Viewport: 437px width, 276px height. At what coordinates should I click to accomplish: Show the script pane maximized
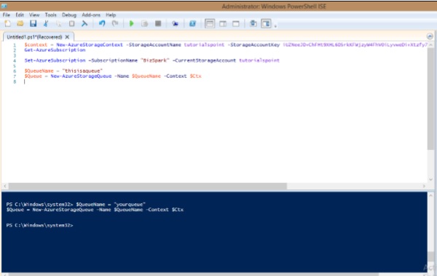pos(236,24)
